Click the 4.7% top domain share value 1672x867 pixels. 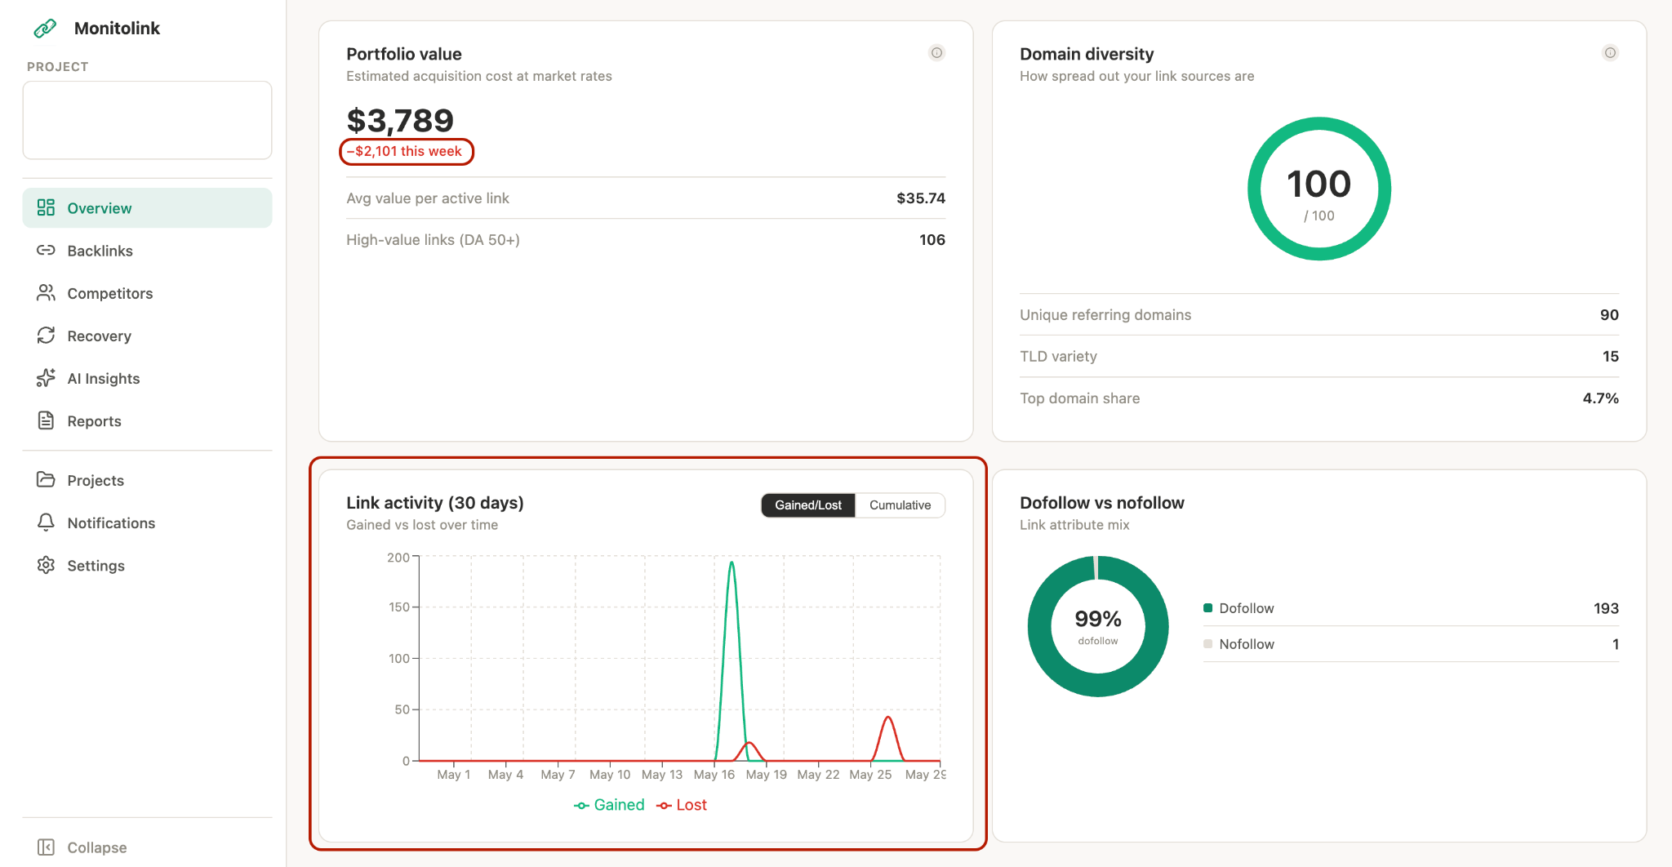[x=1600, y=398]
